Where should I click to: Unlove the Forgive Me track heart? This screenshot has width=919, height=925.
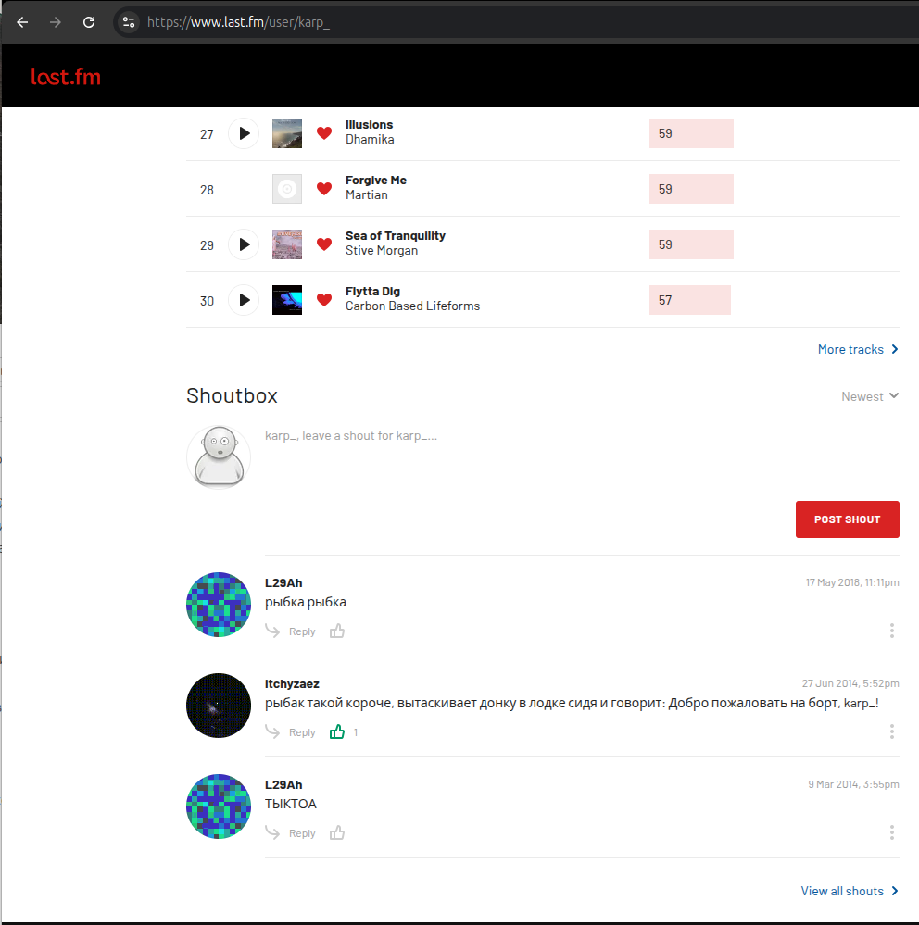point(324,189)
